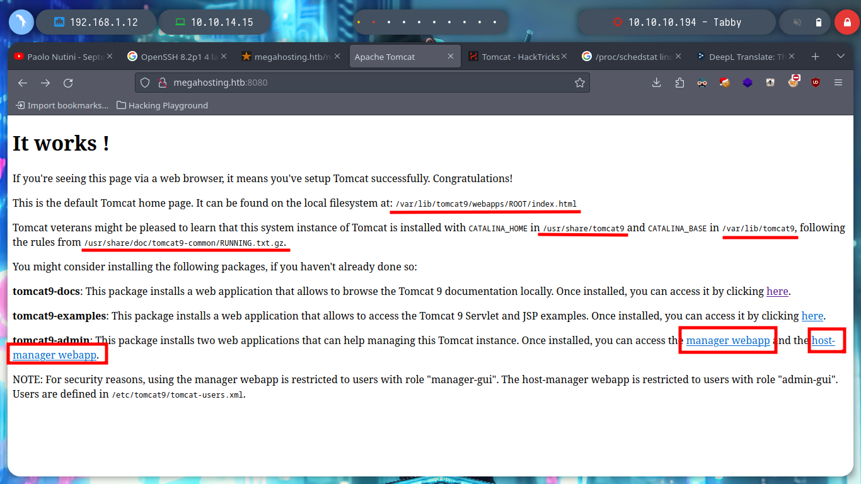Viewport: 861px width, 484px height.
Task: Click the bird launcher icon in top panel
Action: [x=21, y=22]
